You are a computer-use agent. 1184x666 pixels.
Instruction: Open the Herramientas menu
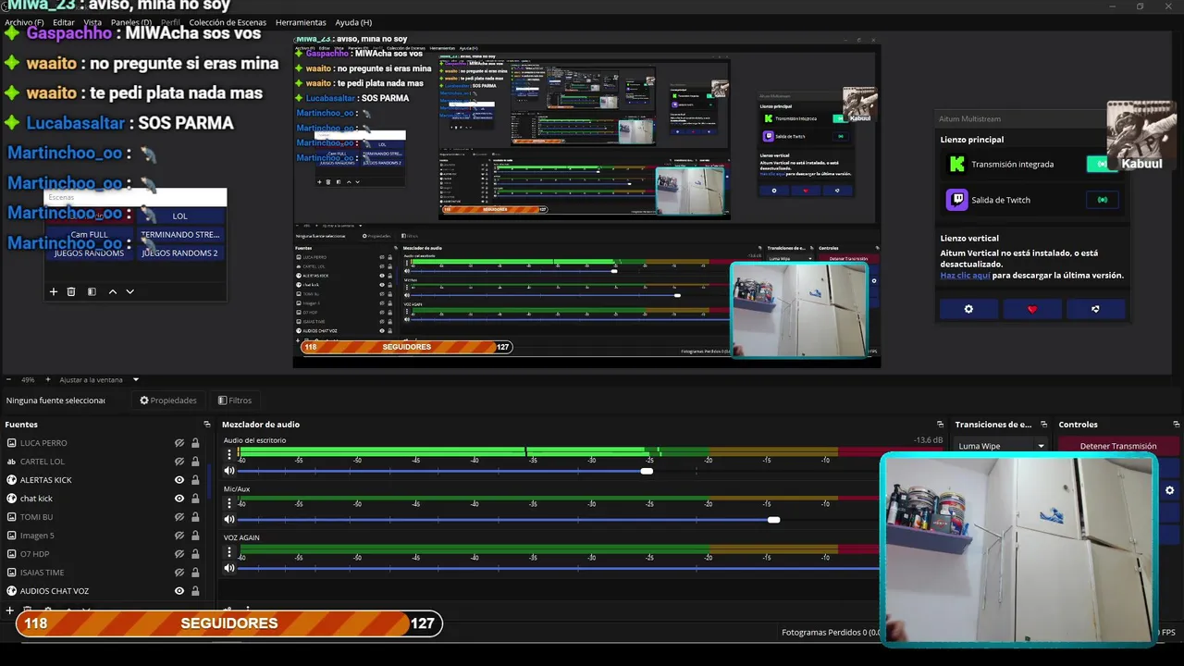click(x=301, y=22)
